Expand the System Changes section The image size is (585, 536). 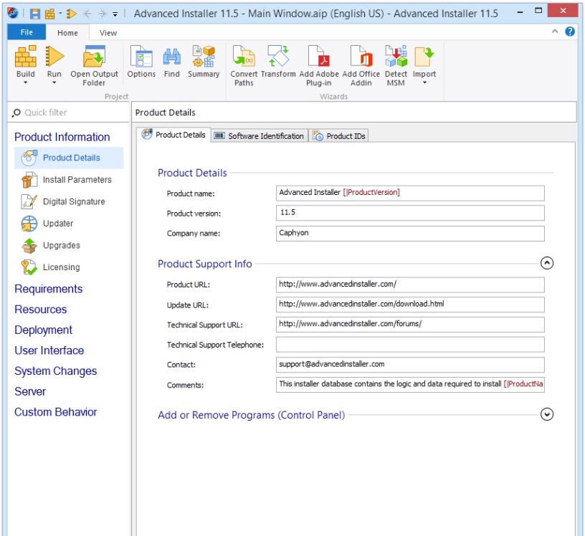[x=56, y=370]
